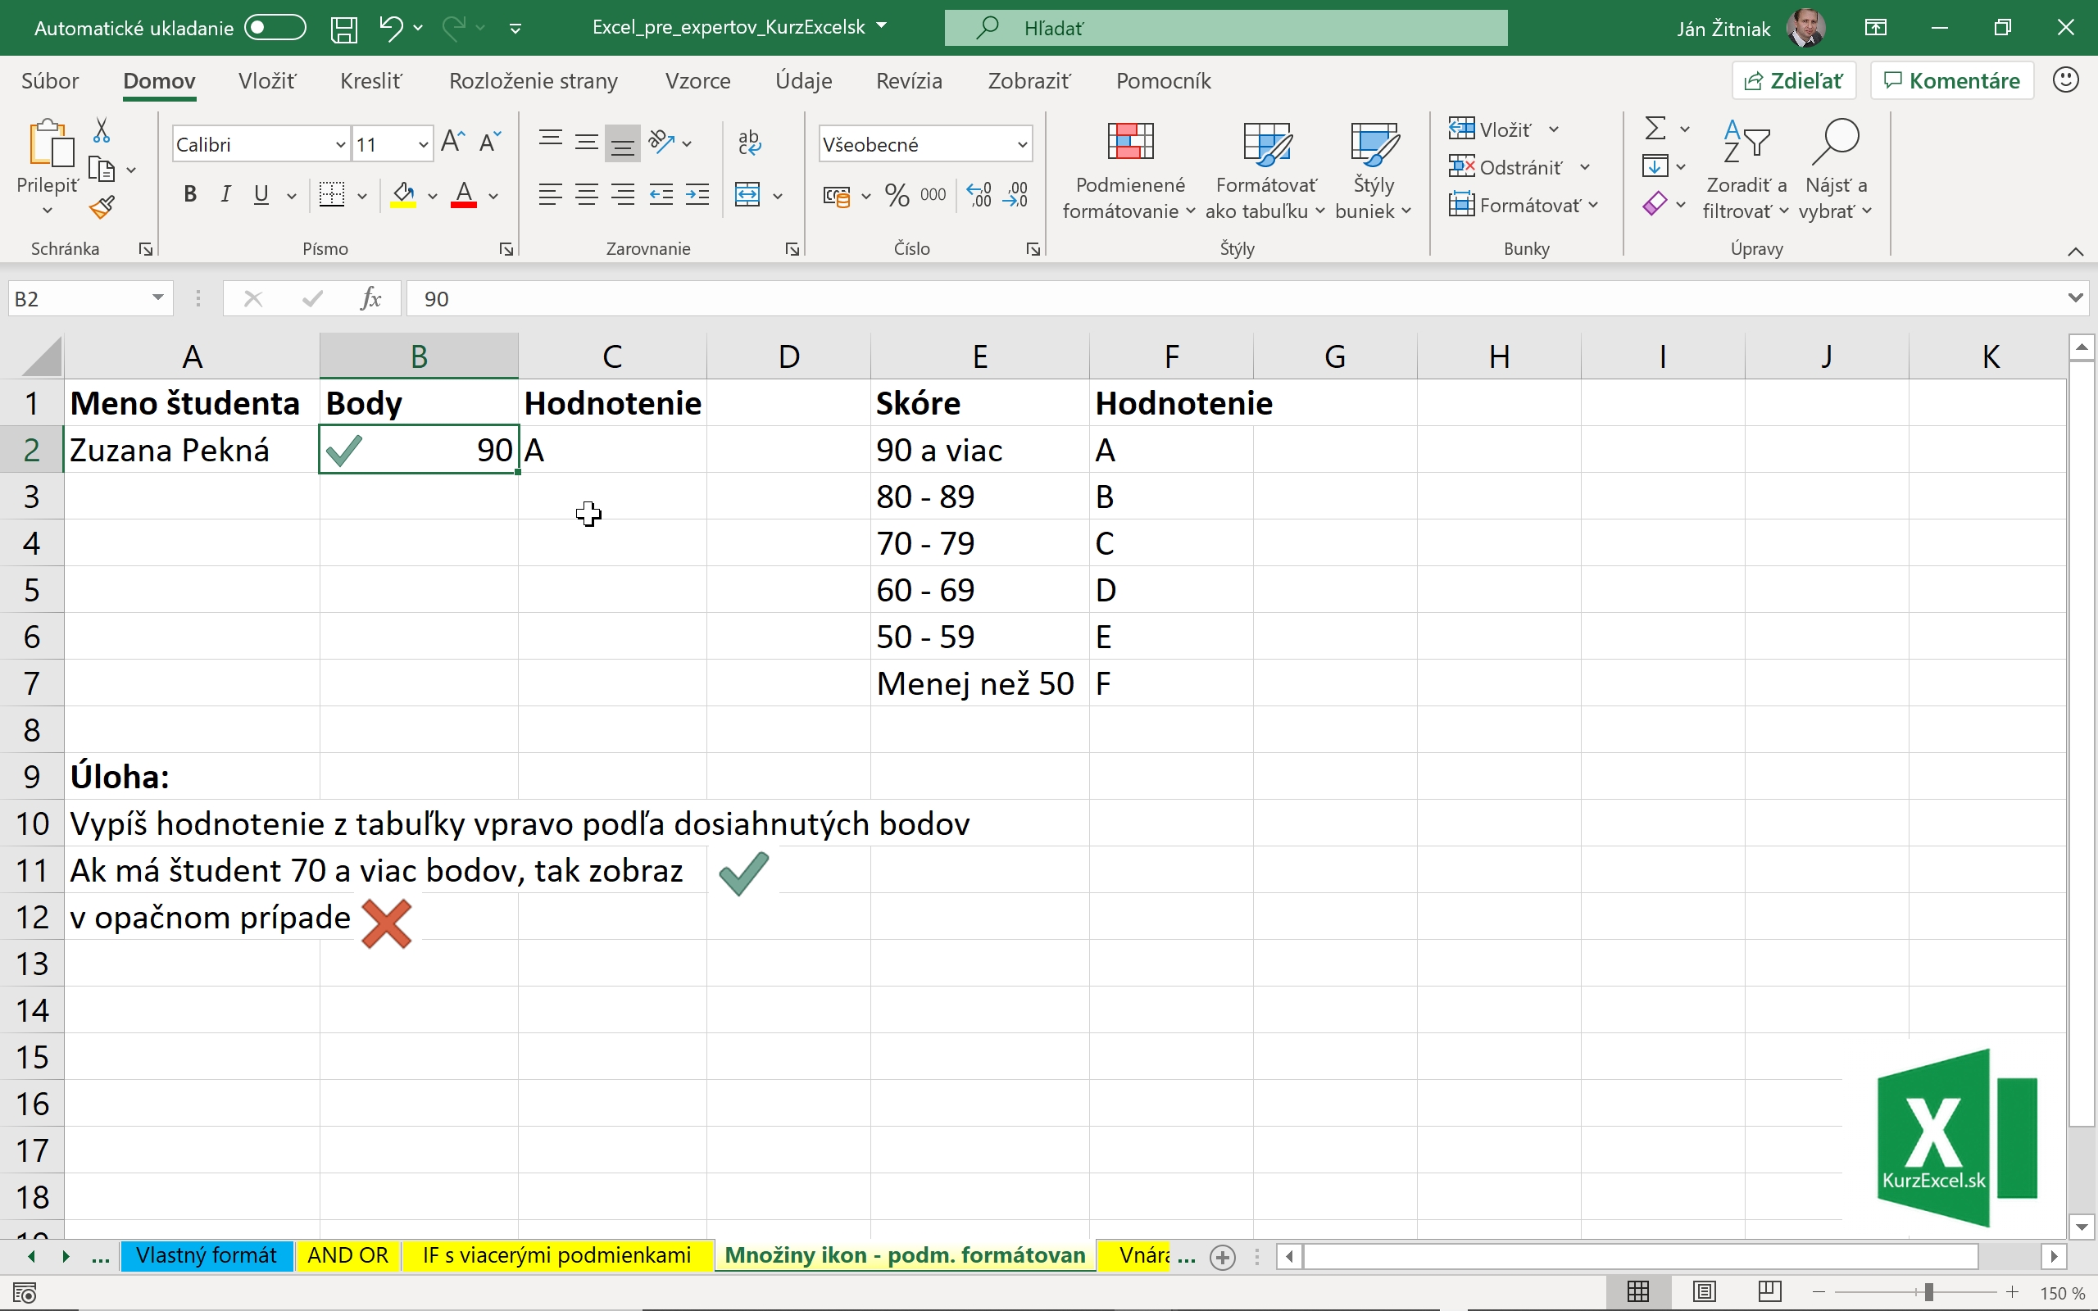Add new sheet with plus icon
Image resolution: width=2098 pixels, height=1311 pixels.
pyautogui.click(x=1223, y=1257)
